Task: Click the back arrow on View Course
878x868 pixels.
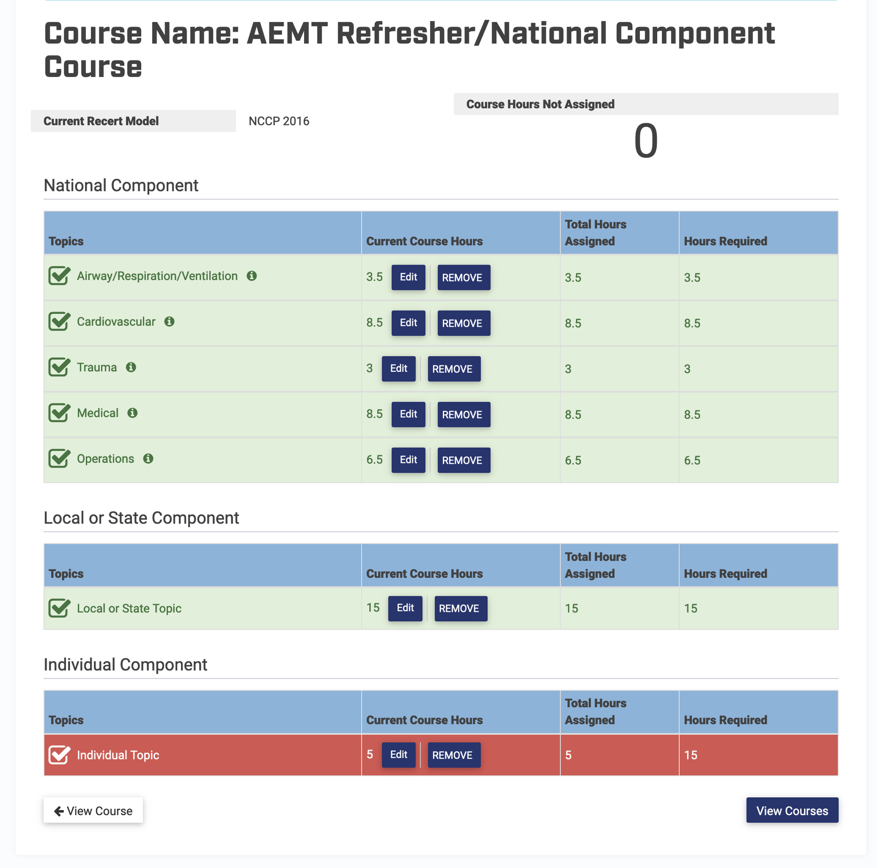Action: click(59, 811)
